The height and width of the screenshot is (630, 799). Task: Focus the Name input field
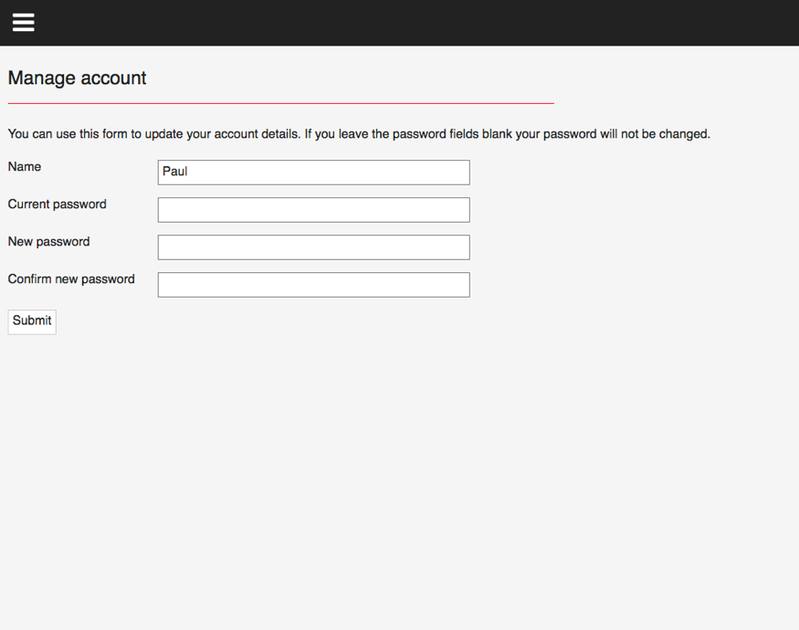coord(314,173)
